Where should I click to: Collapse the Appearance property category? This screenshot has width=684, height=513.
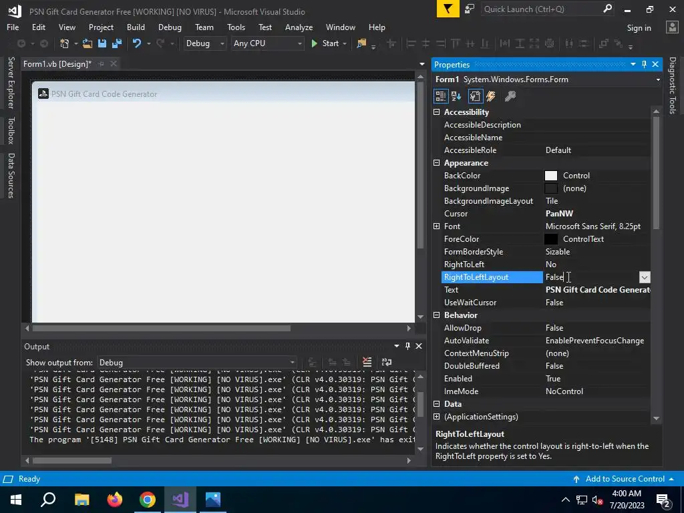(436, 163)
